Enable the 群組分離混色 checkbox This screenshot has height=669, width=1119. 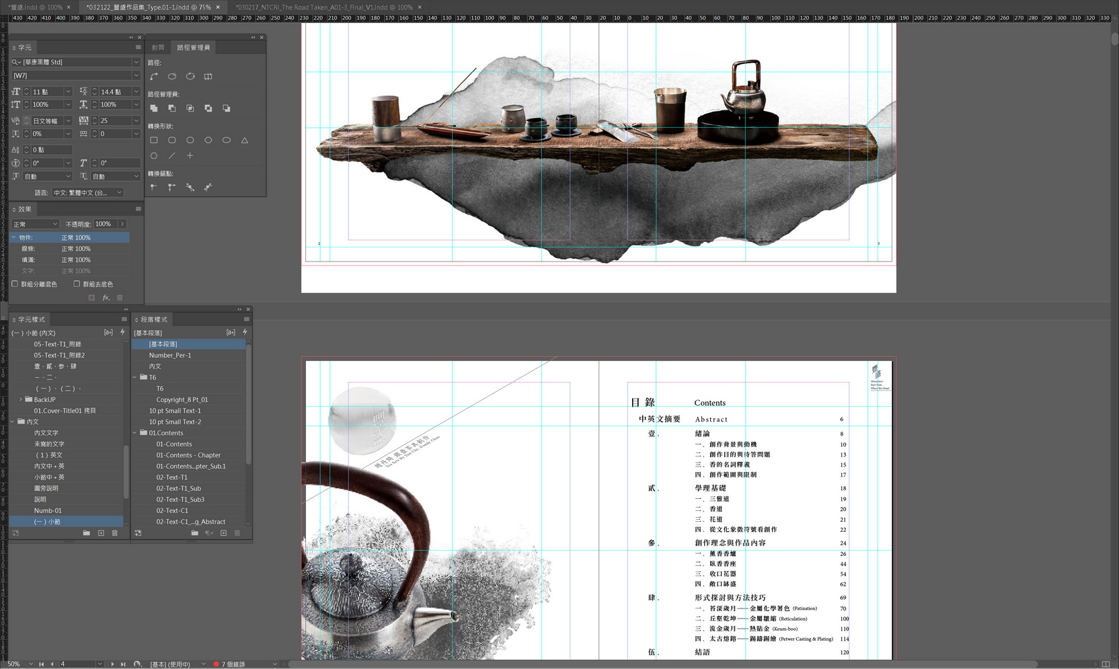point(15,284)
